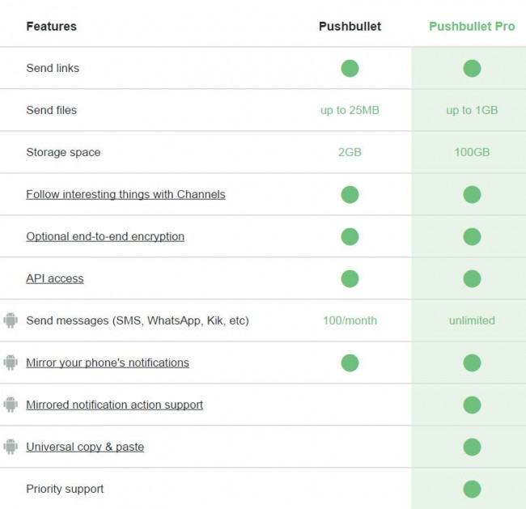The width and height of the screenshot is (526, 509).
Task: Open Mirror your phone's notifications link
Action: [x=108, y=363]
